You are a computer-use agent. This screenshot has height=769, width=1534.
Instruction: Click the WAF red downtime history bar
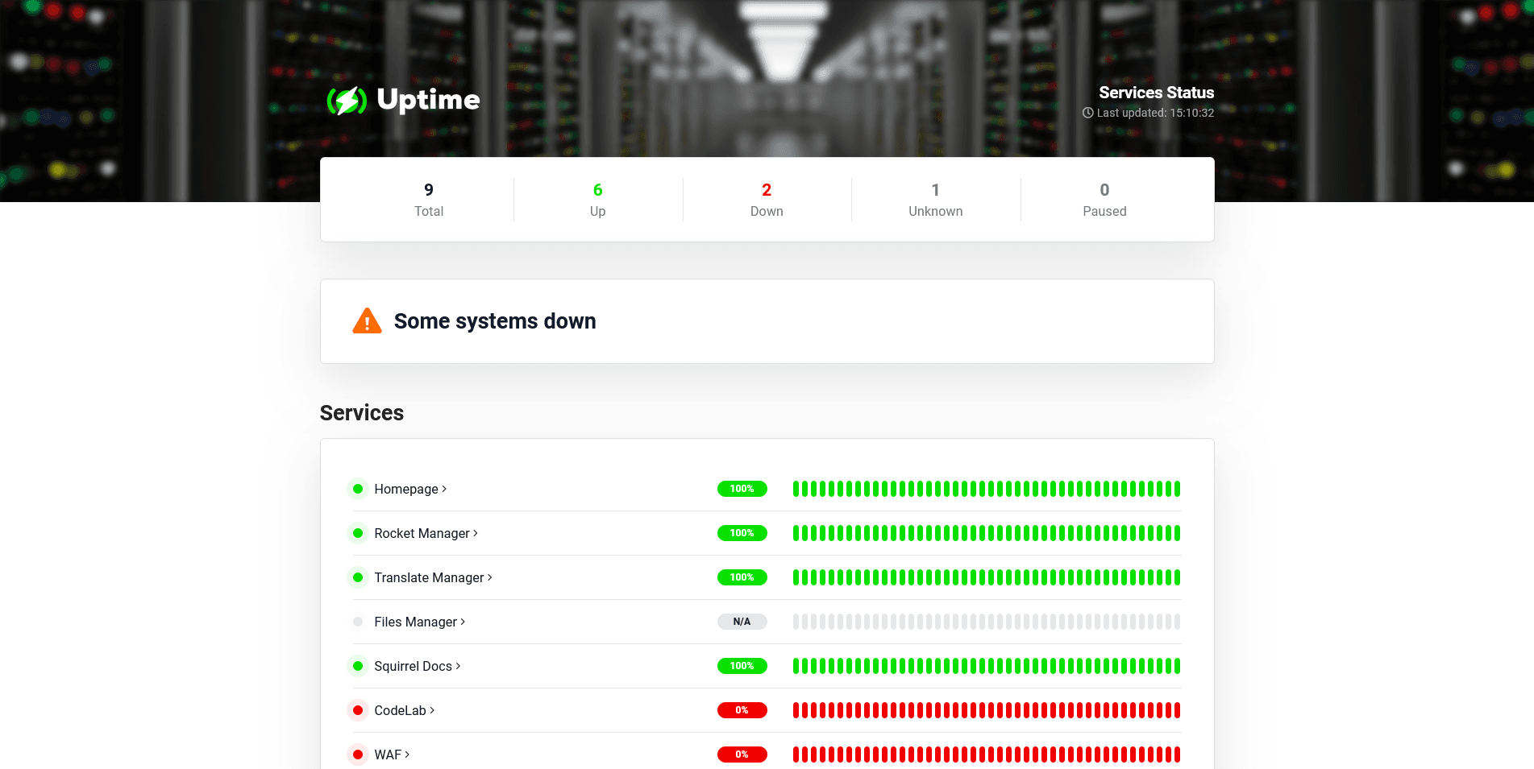pos(987,755)
